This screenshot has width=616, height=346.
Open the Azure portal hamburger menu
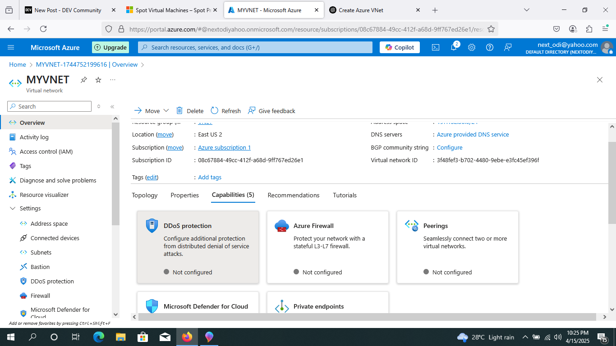(x=11, y=47)
